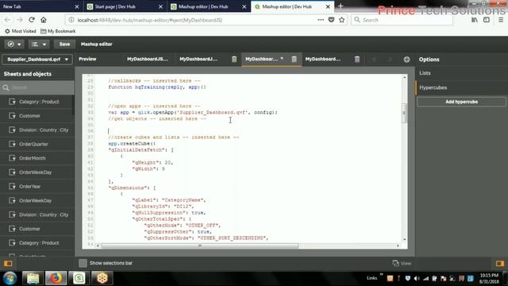Open the navigation compass menu
Screen dimensions: 508x286
tap(14, 44)
